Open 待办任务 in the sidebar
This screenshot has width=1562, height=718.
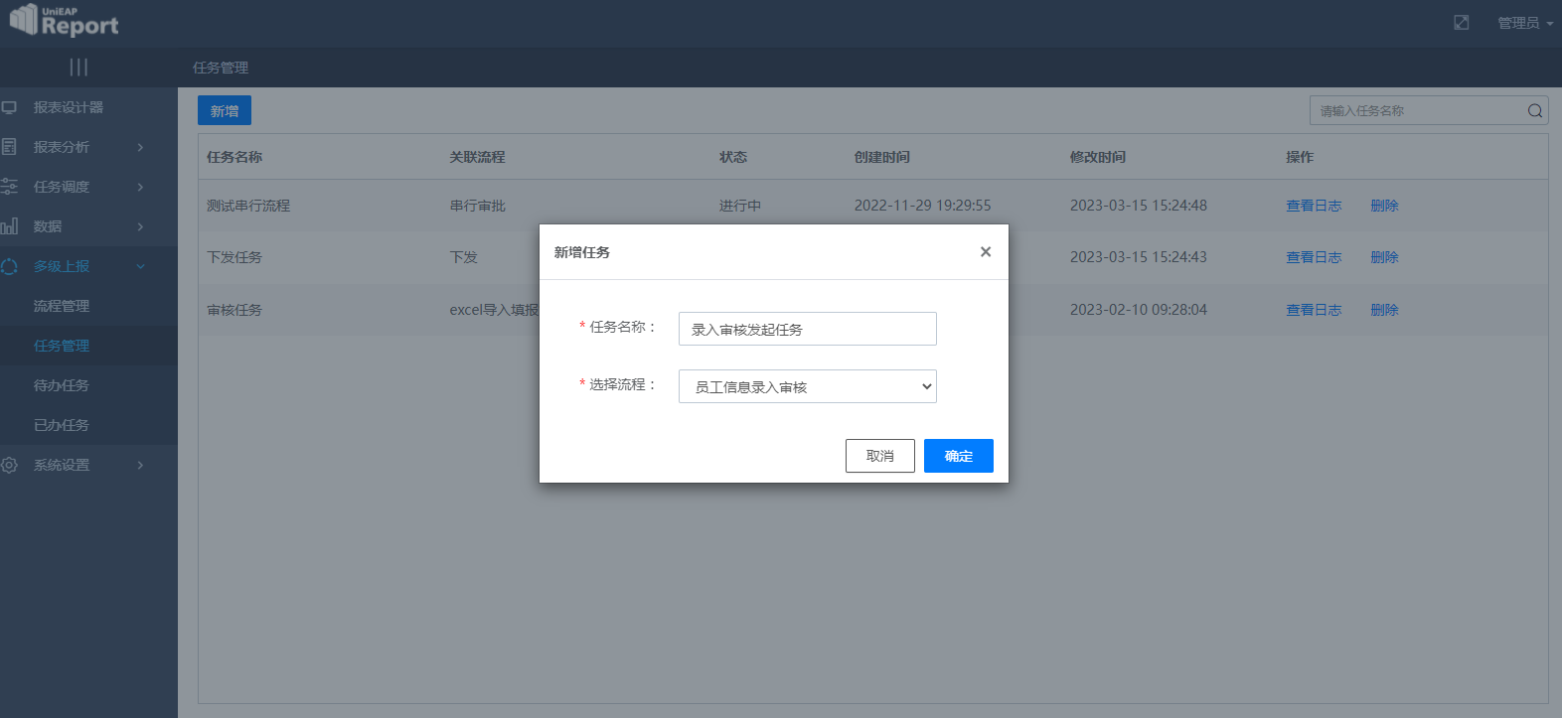point(62,385)
